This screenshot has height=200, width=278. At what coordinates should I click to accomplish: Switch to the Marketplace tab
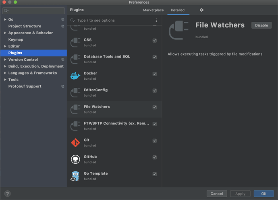(154, 10)
